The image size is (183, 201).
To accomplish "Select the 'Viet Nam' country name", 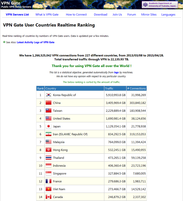I will pos(59,189).
